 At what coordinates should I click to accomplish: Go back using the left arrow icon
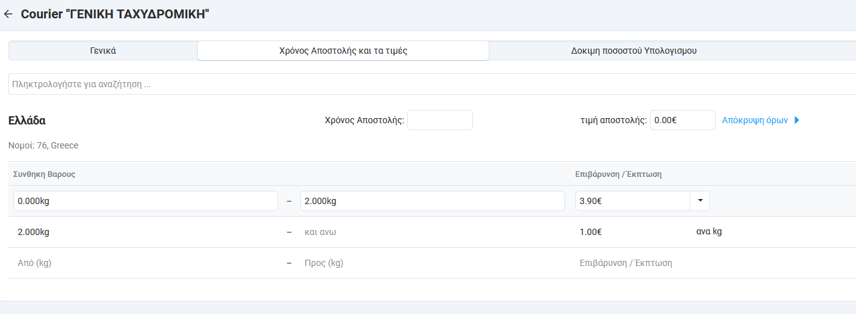(x=8, y=14)
